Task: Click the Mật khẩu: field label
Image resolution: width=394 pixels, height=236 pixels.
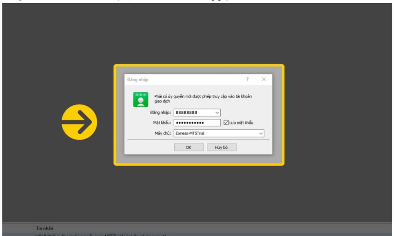Action: [162, 123]
